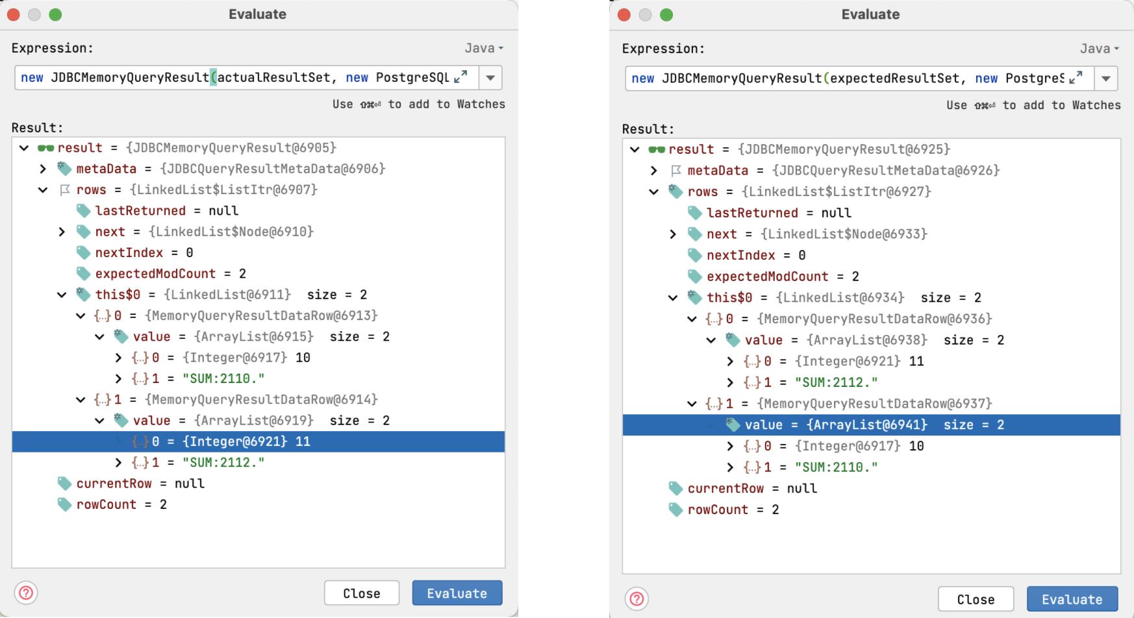Viewport: 1134px width, 618px height.
Task: Click the help question mark in right dialog
Action: click(636, 599)
